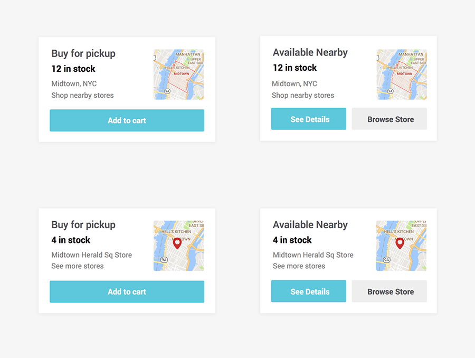Click 9A route marker on bottom-right pin map
The width and height of the screenshot is (475, 358).
(x=386, y=259)
